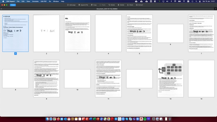Select the blank page 6 thumbnail
The image size is (217, 122).
click(170, 33)
